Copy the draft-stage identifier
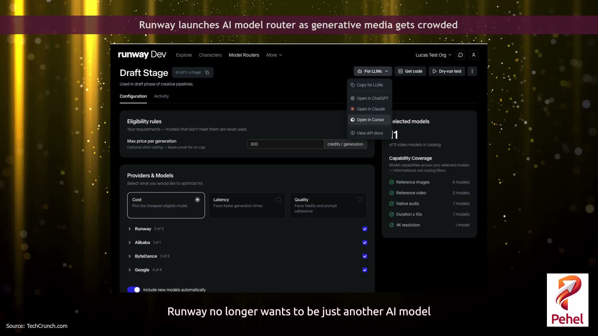This screenshot has width=598, height=336. [207, 72]
